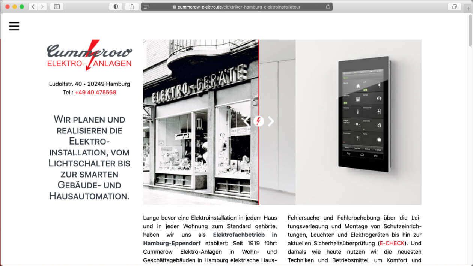The height and width of the screenshot is (266, 473).
Task: Click the privacy shield icon in the toolbar
Action: [x=116, y=6]
